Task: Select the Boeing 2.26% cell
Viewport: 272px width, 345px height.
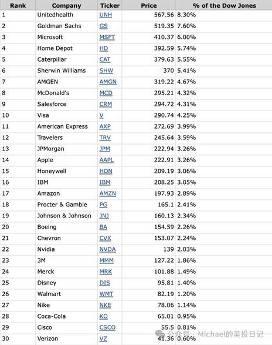Action: click(224, 227)
